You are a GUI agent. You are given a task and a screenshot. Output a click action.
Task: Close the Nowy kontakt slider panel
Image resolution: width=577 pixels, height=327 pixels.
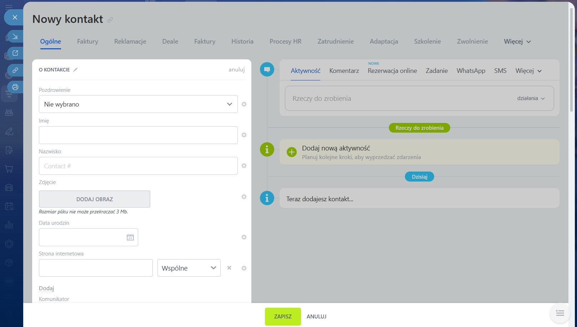coord(15,17)
